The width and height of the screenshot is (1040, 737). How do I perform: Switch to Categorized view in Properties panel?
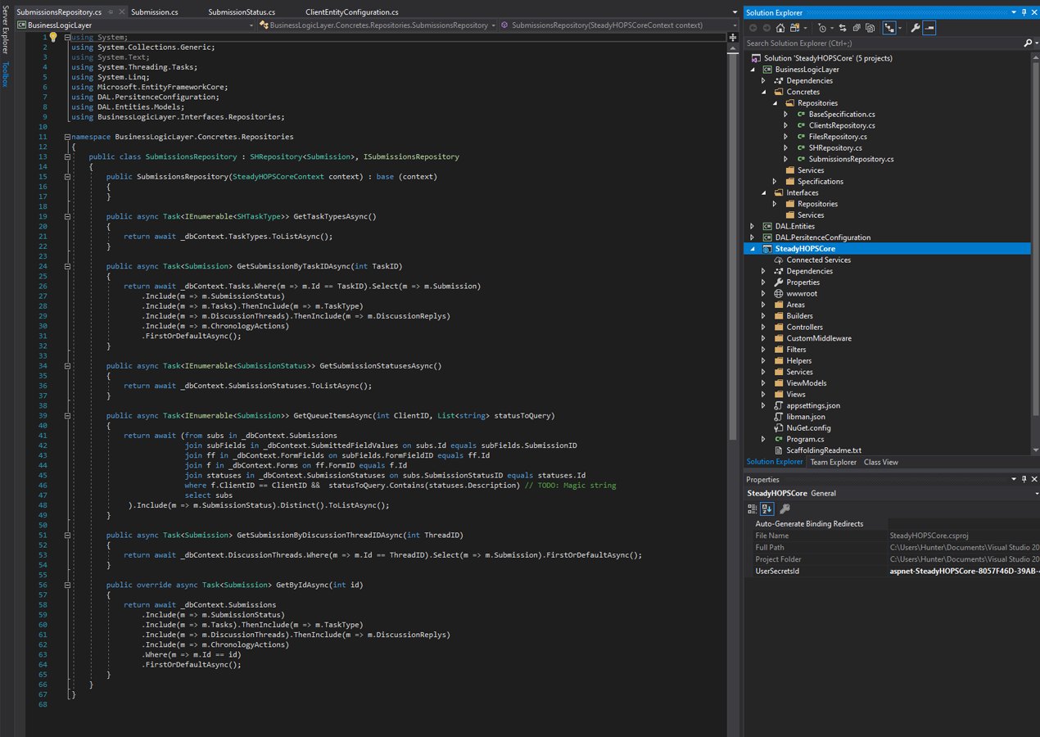coord(754,508)
